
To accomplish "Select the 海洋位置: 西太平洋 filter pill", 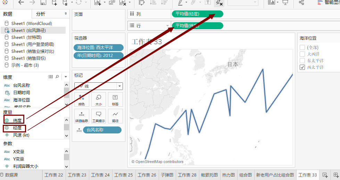I will [99, 48].
